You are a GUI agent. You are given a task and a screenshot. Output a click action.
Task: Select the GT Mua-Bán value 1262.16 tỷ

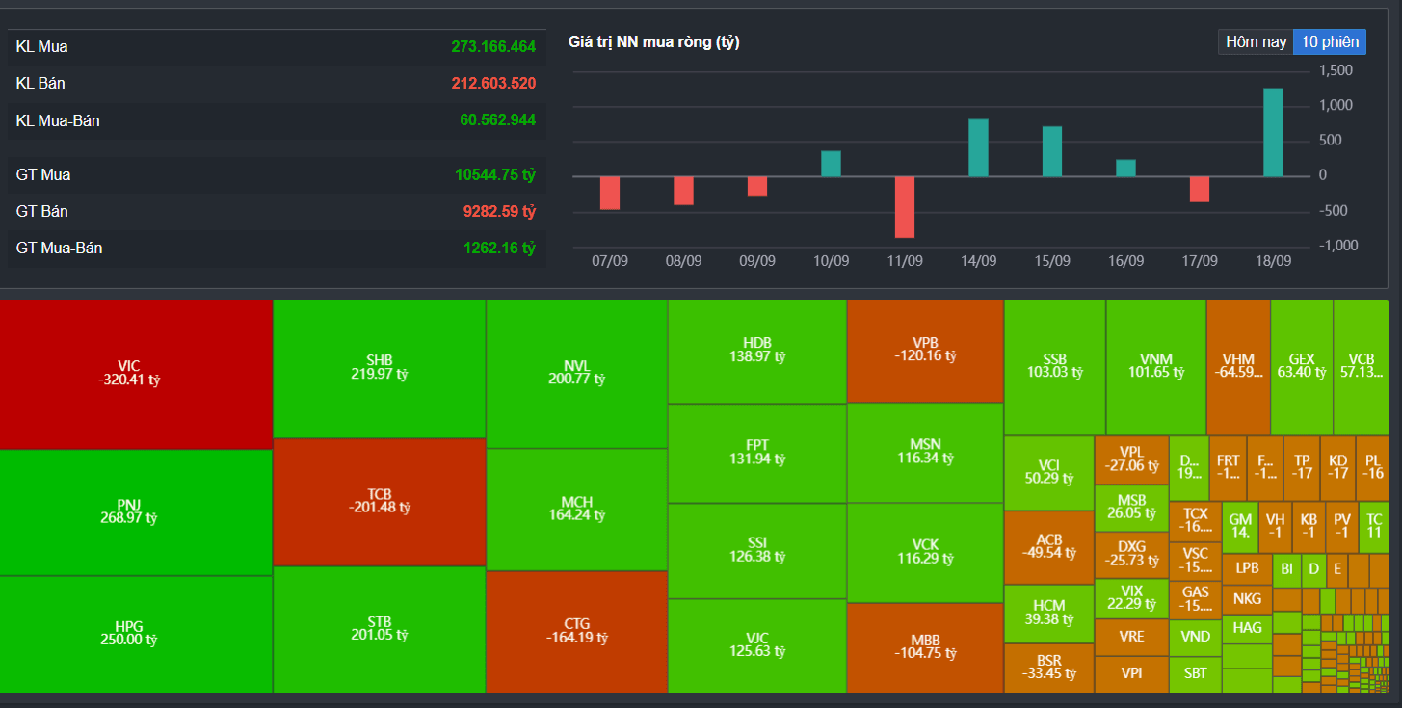[x=499, y=248]
